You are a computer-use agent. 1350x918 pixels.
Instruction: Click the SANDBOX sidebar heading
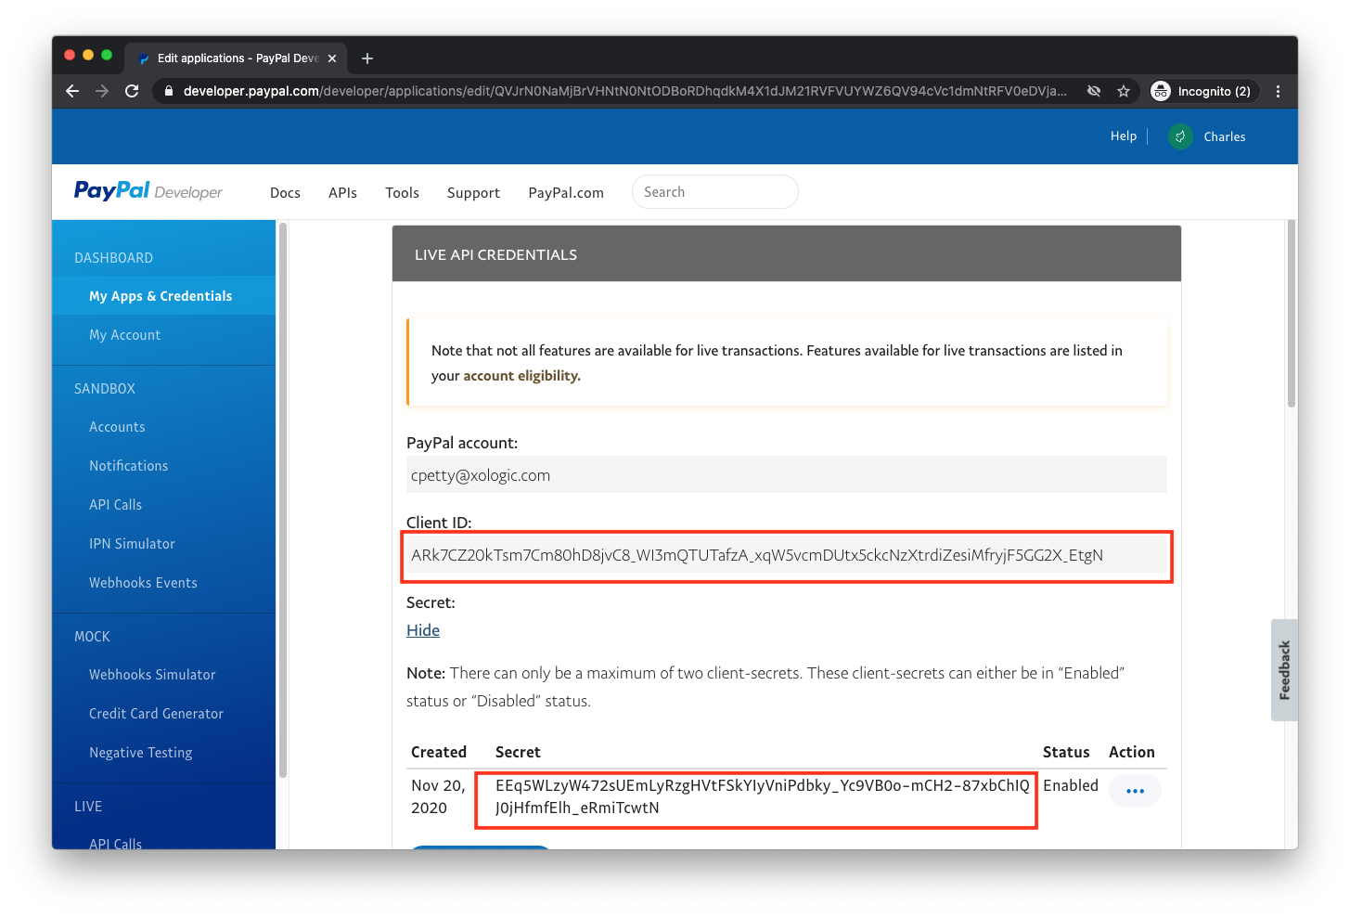click(x=105, y=389)
